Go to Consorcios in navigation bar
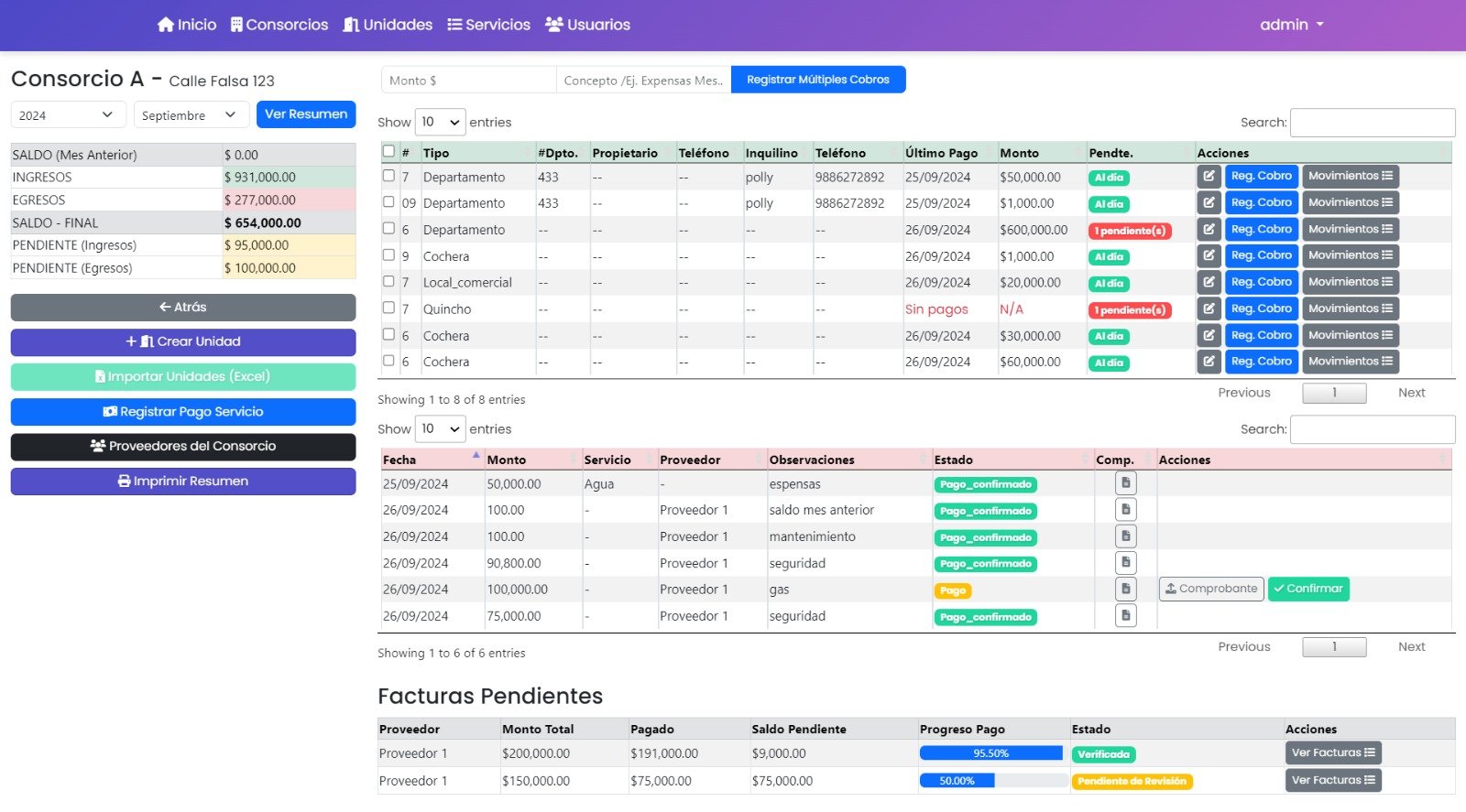Viewport: 1466px width, 812px height. [279, 25]
